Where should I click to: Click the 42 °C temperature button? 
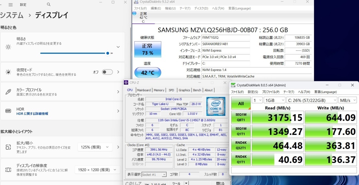[x=148, y=73]
